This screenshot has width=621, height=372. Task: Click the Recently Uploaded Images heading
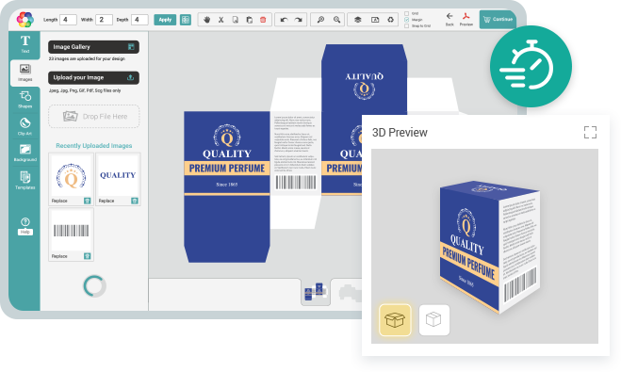click(94, 146)
